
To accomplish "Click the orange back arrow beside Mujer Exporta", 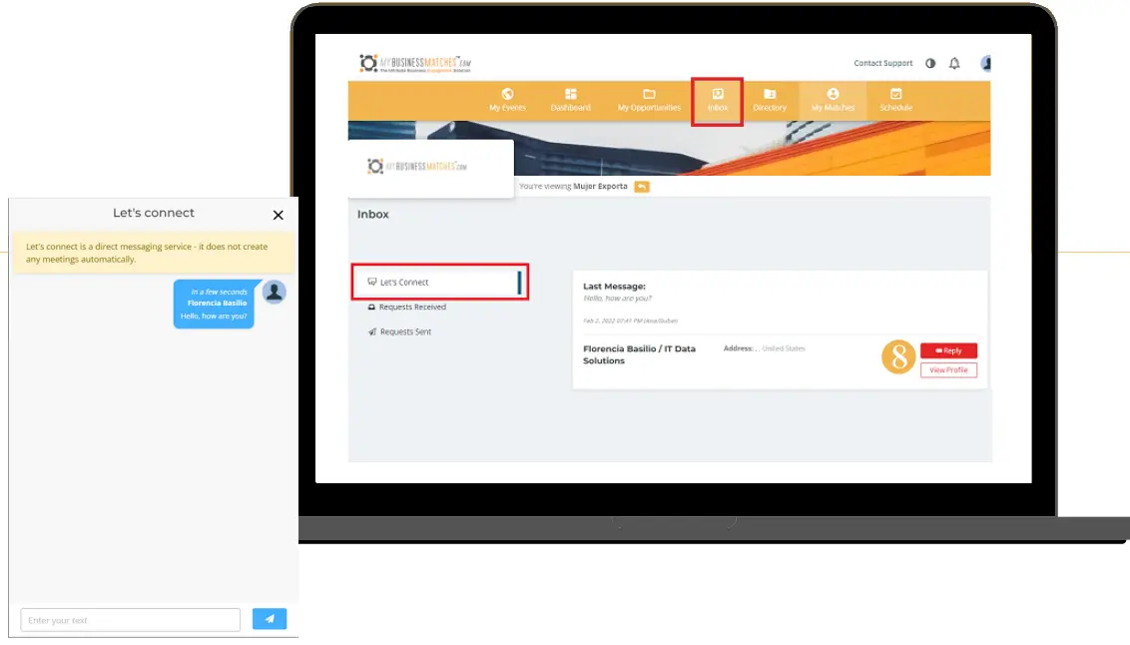I will (642, 187).
